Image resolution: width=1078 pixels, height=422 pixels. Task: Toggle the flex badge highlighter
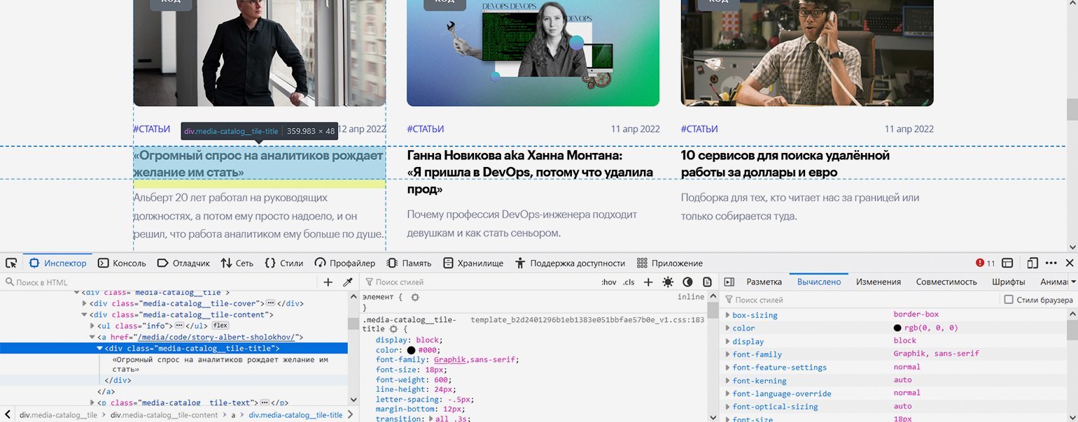220,326
